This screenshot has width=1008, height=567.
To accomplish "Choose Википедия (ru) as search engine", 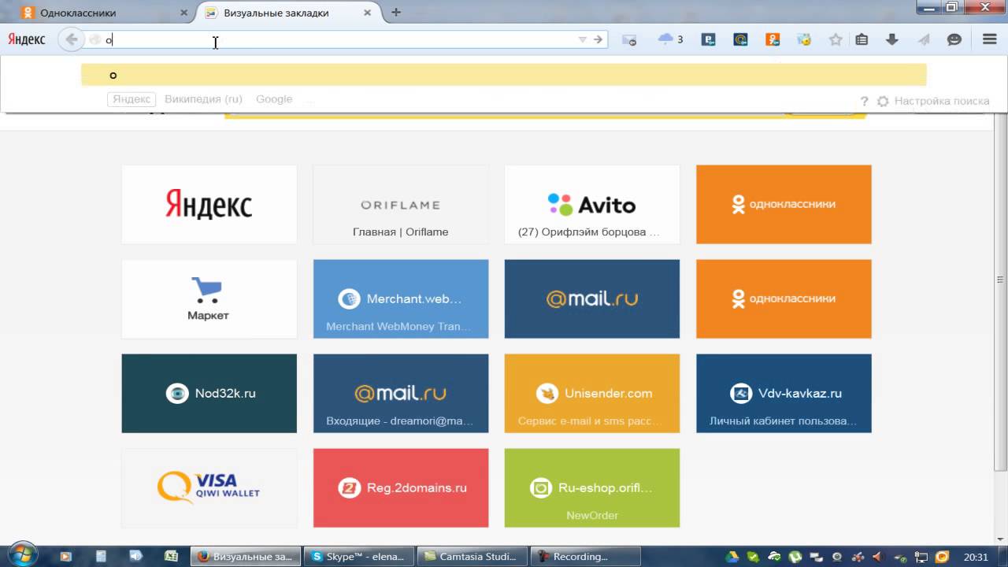I will pos(203,99).
